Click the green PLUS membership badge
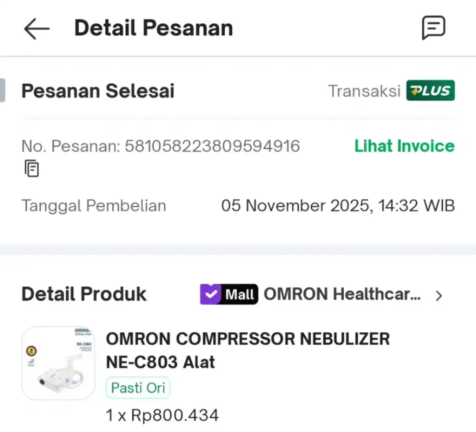Screen dimensions: 476x432 point(430,90)
